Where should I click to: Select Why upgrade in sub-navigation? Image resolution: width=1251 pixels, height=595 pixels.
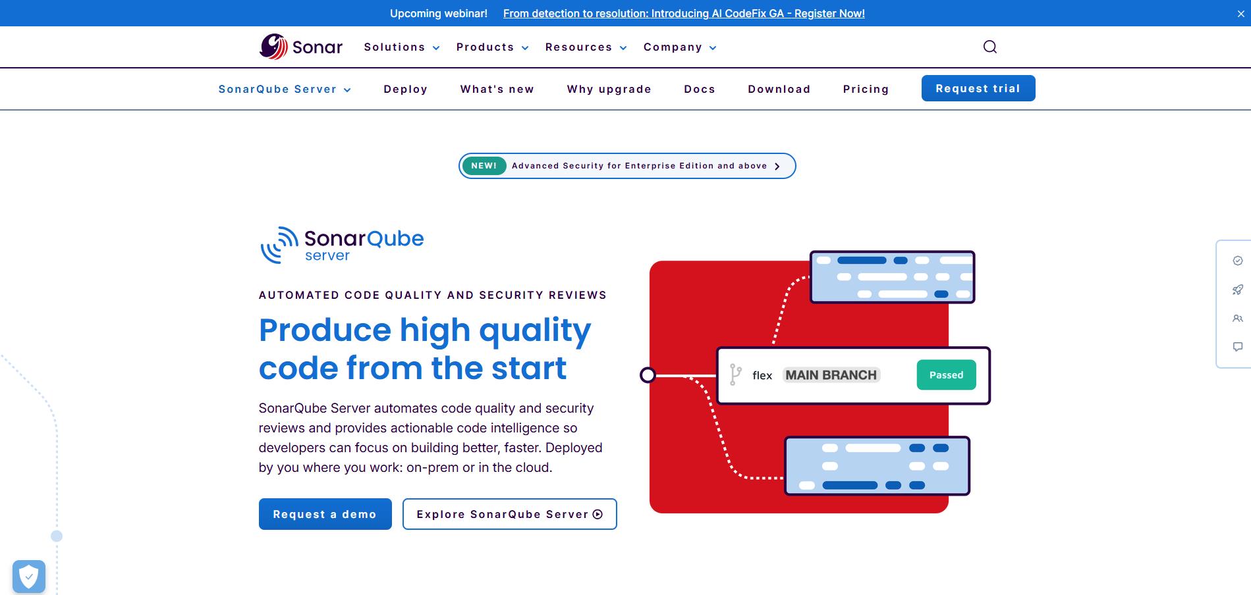point(609,90)
